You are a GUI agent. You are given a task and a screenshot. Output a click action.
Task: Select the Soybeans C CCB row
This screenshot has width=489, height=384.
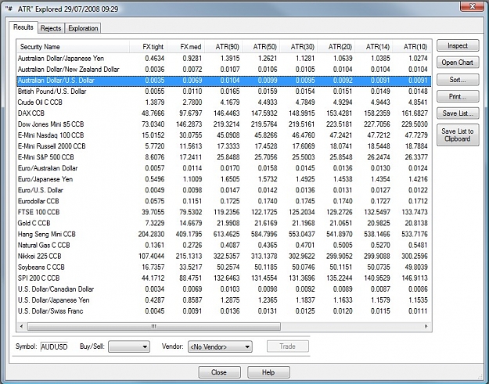224,267
